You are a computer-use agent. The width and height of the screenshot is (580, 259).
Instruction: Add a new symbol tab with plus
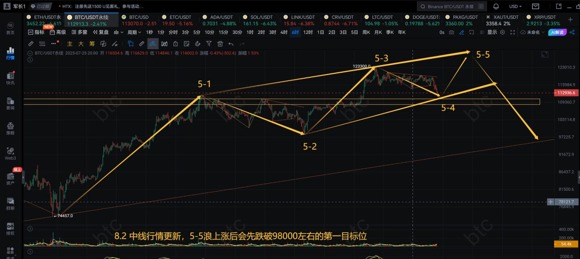(570, 20)
